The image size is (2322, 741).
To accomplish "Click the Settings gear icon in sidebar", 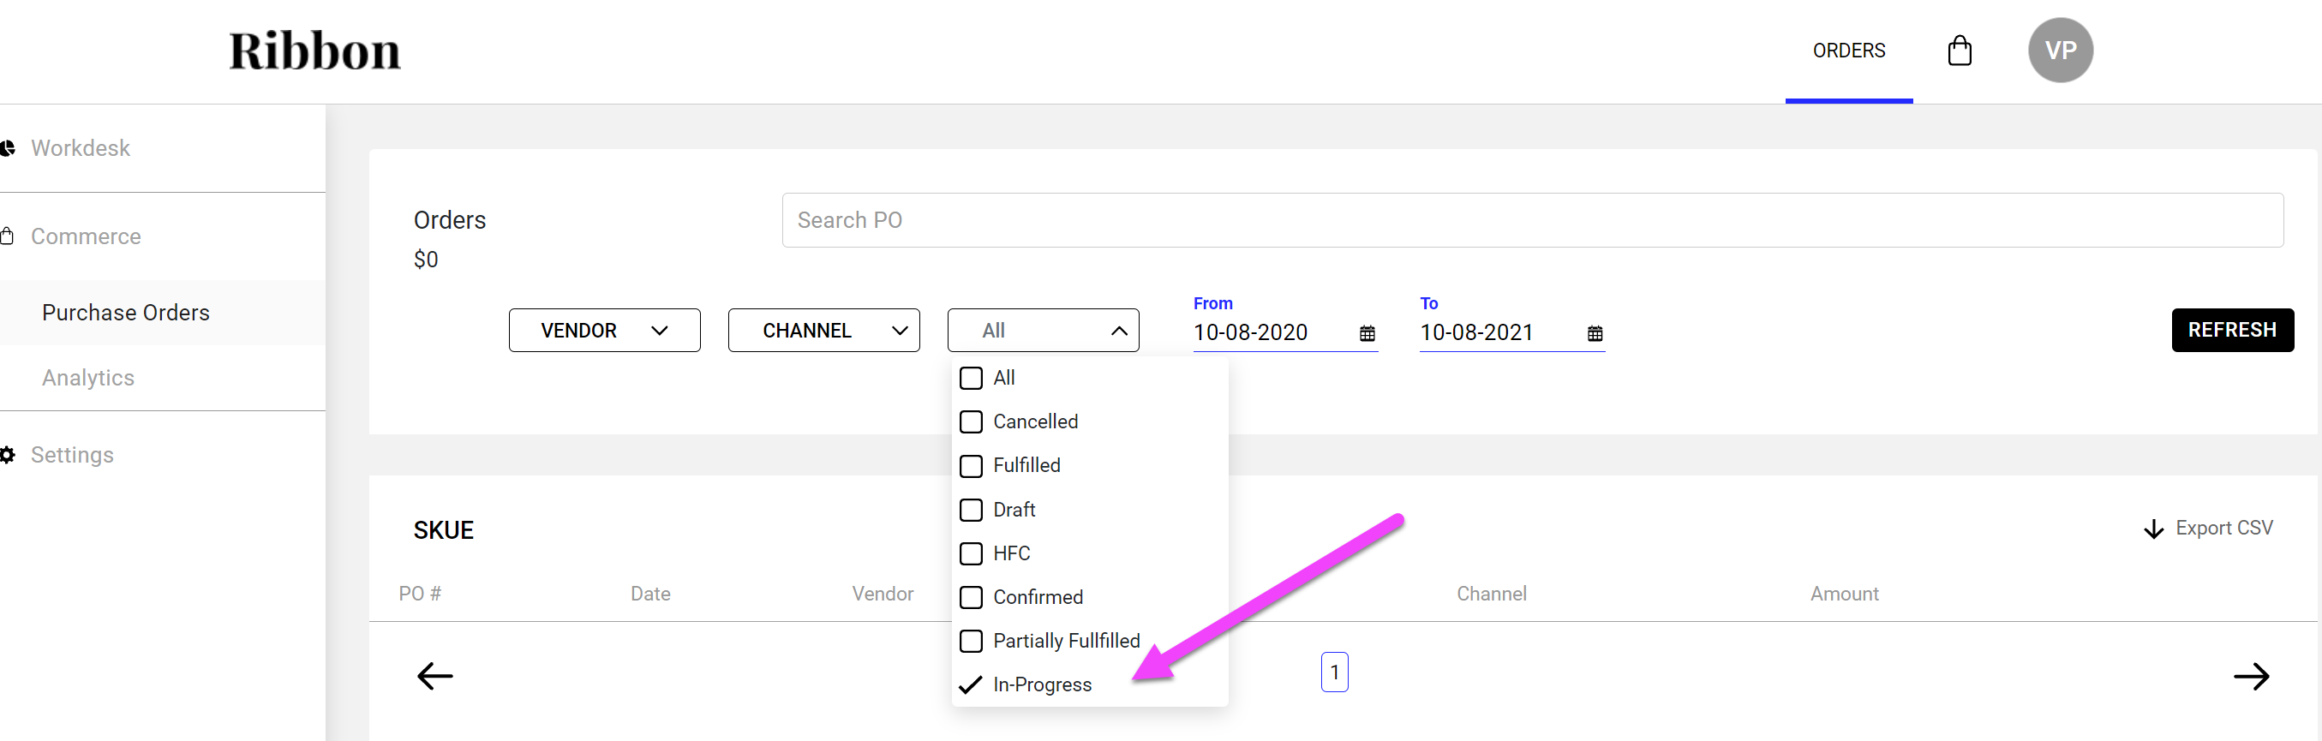I will click(x=8, y=455).
